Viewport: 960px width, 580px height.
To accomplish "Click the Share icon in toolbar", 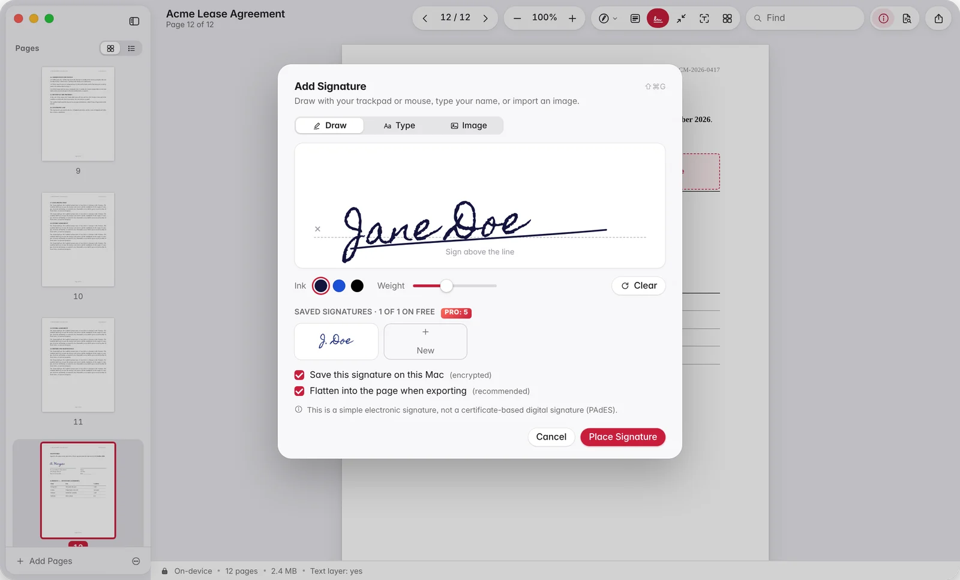I will pyautogui.click(x=938, y=19).
